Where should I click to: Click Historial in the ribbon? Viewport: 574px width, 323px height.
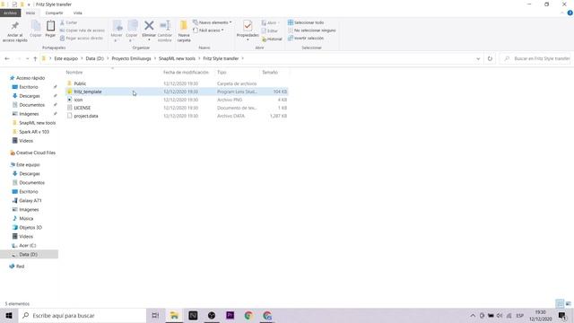tap(272, 39)
